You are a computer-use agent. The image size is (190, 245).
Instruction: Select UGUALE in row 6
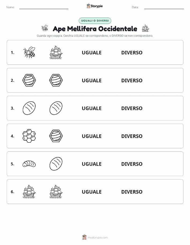[92, 192]
